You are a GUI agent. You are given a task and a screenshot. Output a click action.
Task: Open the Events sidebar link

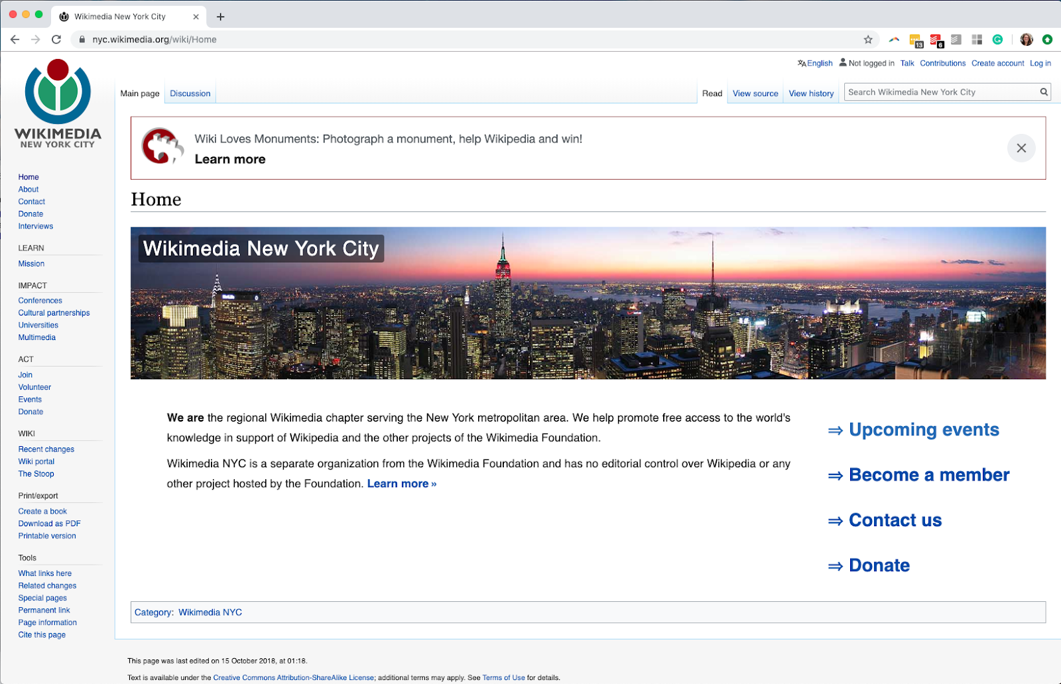click(x=30, y=399)
